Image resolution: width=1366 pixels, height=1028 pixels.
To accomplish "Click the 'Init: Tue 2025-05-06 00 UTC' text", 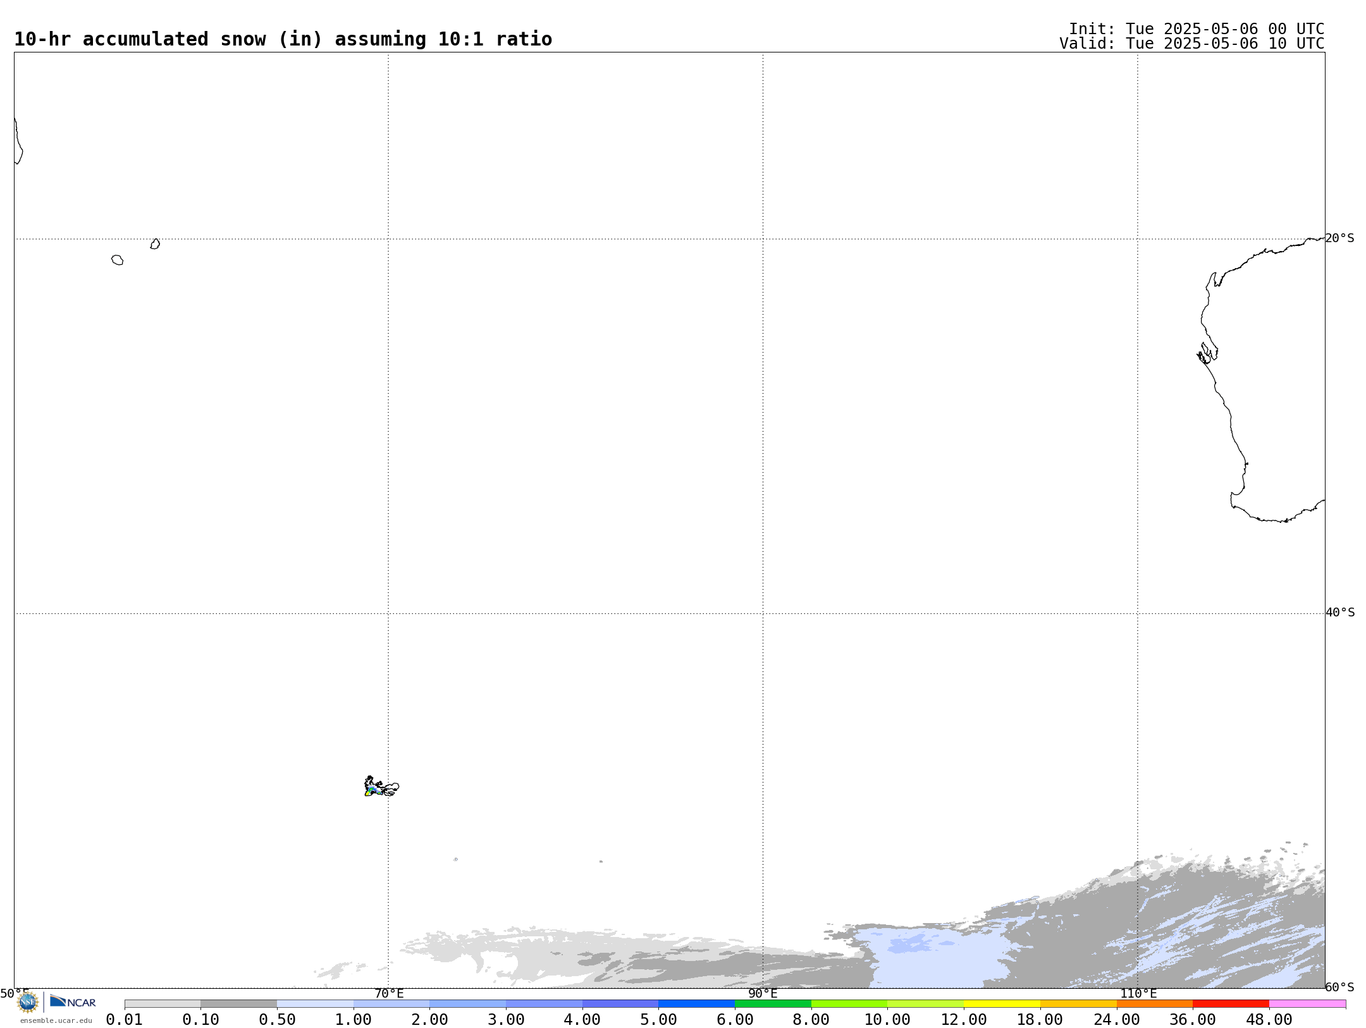I will pos(1197,29).
